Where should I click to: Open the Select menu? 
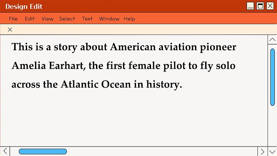tap(67, 19)
